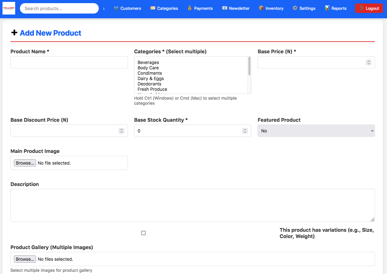Click into the Product Name field
Screen dimensions: 387x274
pos(69,62)
